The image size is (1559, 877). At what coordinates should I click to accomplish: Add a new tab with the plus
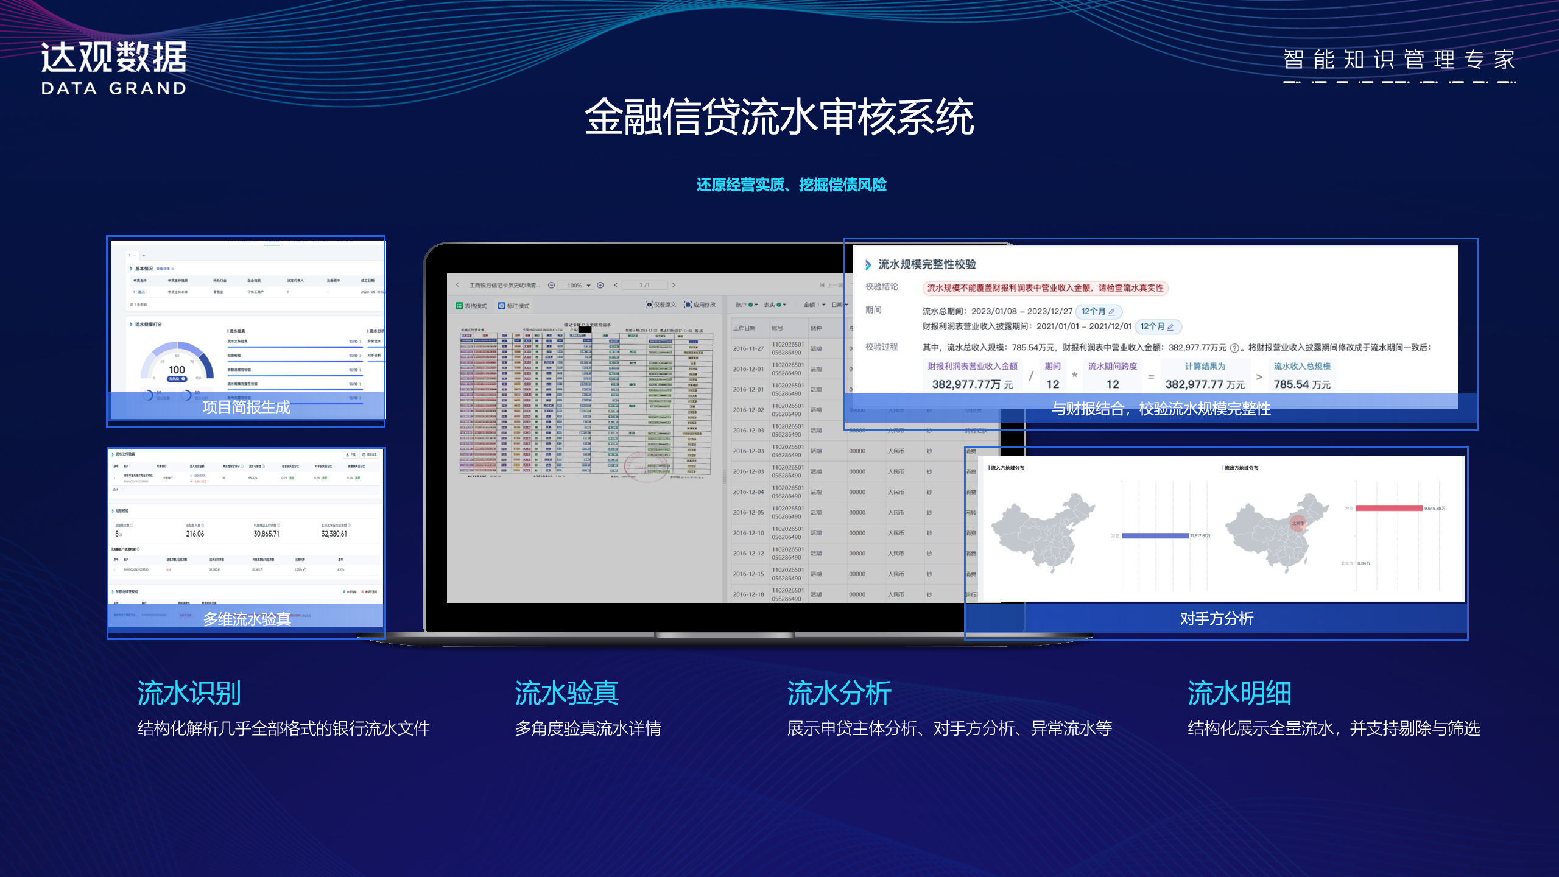pyautogui.click(x=144, y=256)
